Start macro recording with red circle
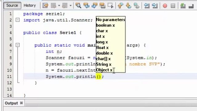 coord(165,6)
